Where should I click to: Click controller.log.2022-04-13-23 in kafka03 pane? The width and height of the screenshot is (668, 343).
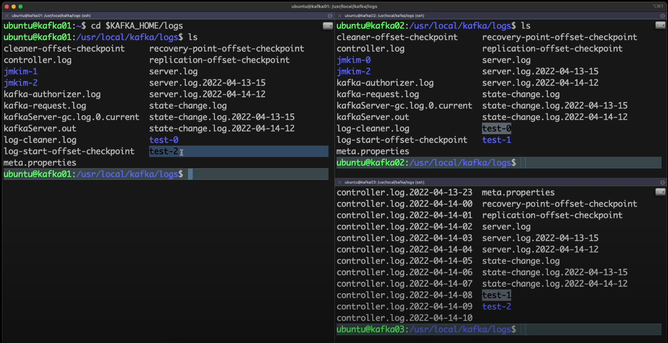405,192
